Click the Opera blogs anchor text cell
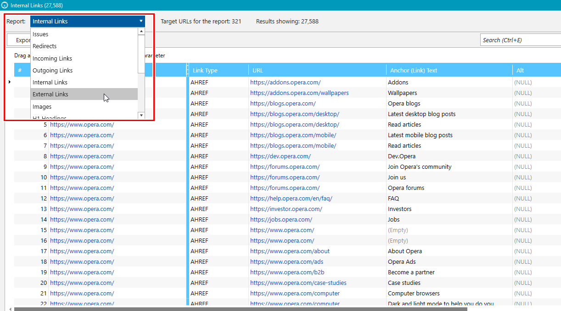Image resolution: width=561 pixels, height=311 pixels. 449,103
